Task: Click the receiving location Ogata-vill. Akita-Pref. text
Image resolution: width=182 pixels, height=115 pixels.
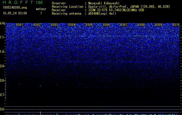Action: point(129,7)
